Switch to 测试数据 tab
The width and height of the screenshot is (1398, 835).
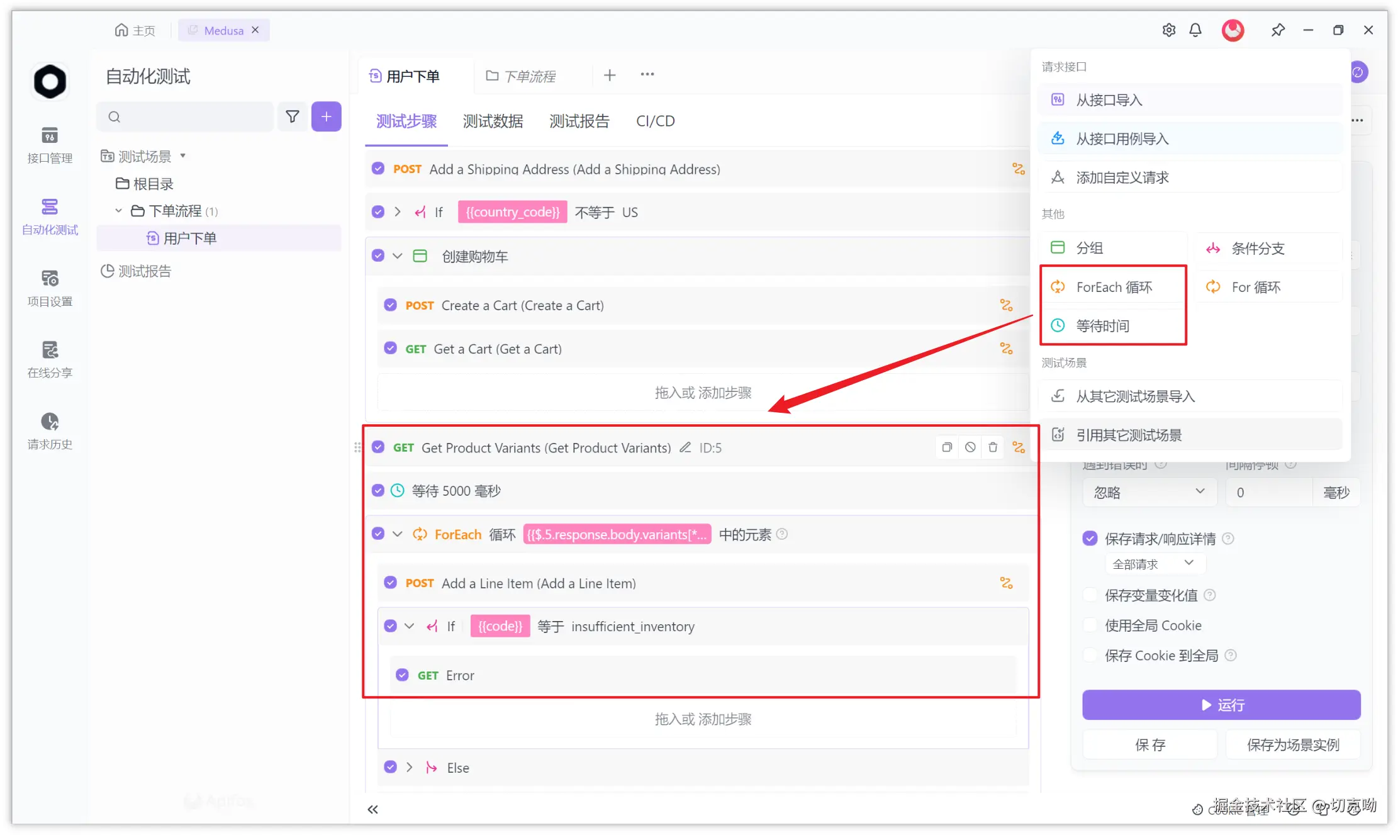[493, 121]
